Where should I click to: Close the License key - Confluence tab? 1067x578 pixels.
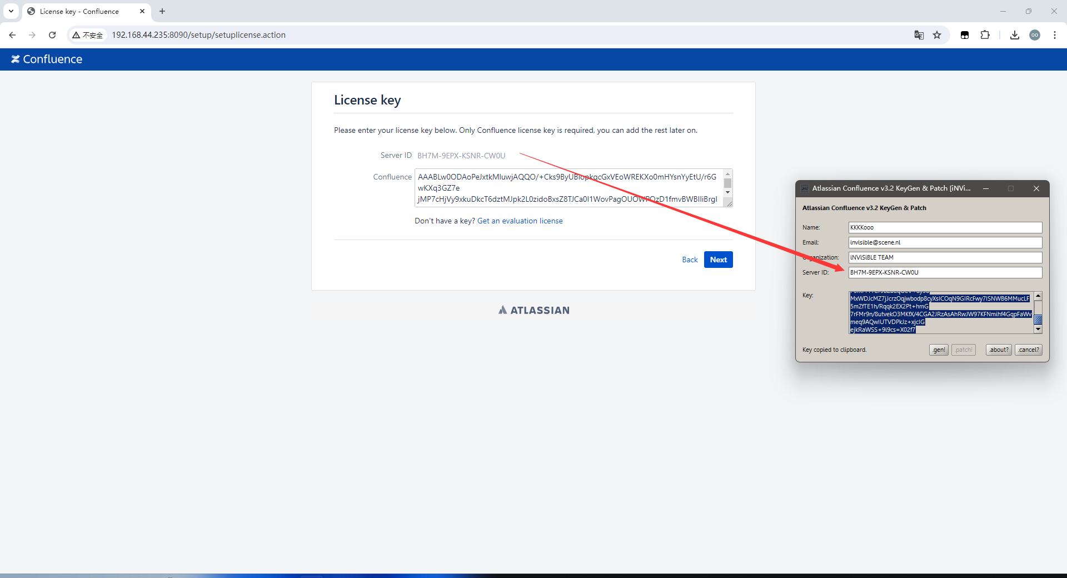(x=142, y=11)
